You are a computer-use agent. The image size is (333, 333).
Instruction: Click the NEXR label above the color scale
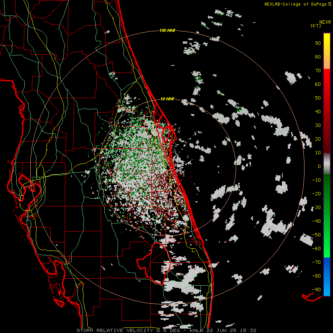(x=325, y=22)
